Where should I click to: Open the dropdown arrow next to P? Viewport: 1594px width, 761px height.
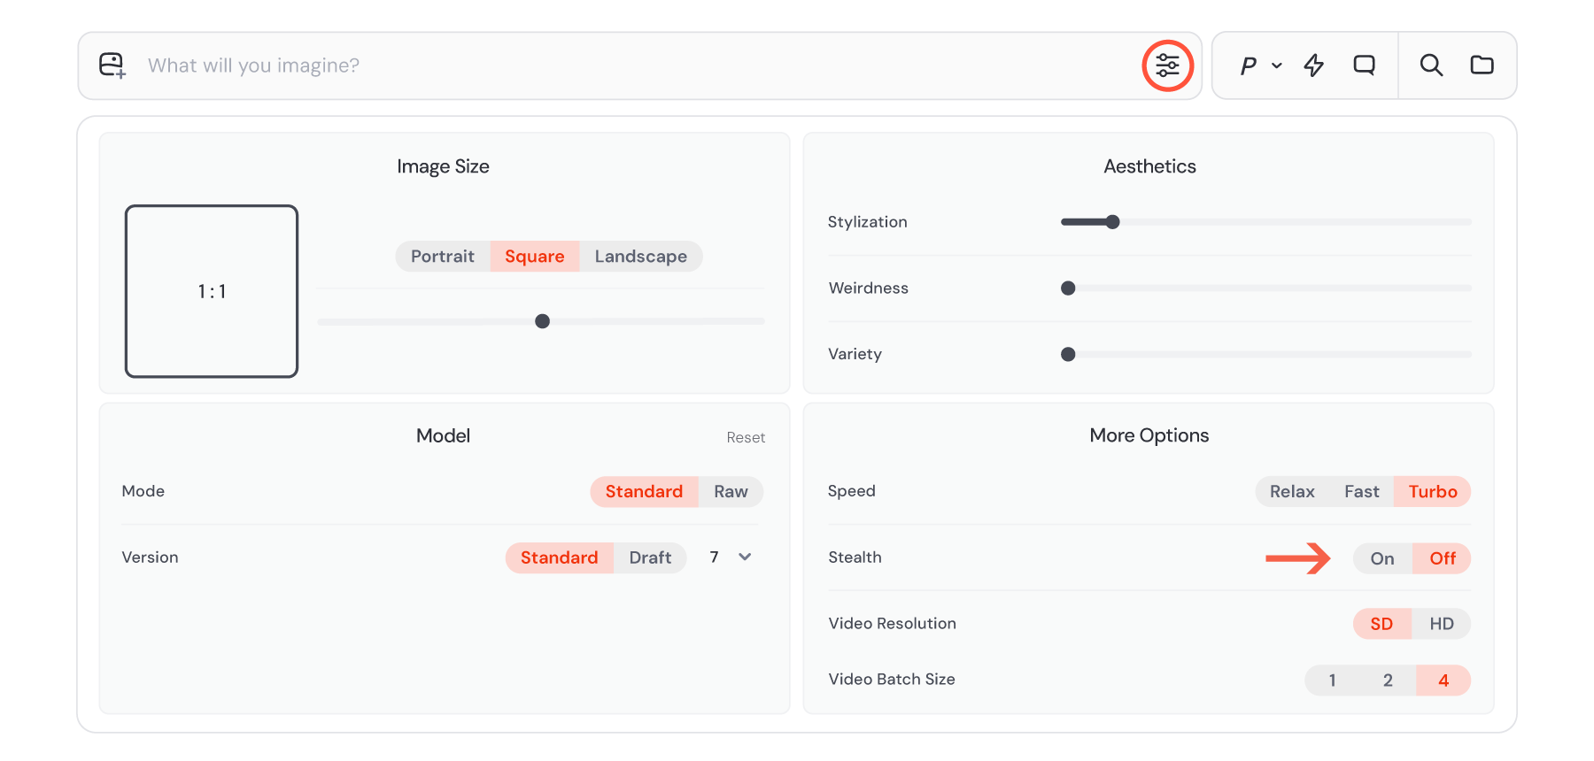click(x=1277, y=65)
